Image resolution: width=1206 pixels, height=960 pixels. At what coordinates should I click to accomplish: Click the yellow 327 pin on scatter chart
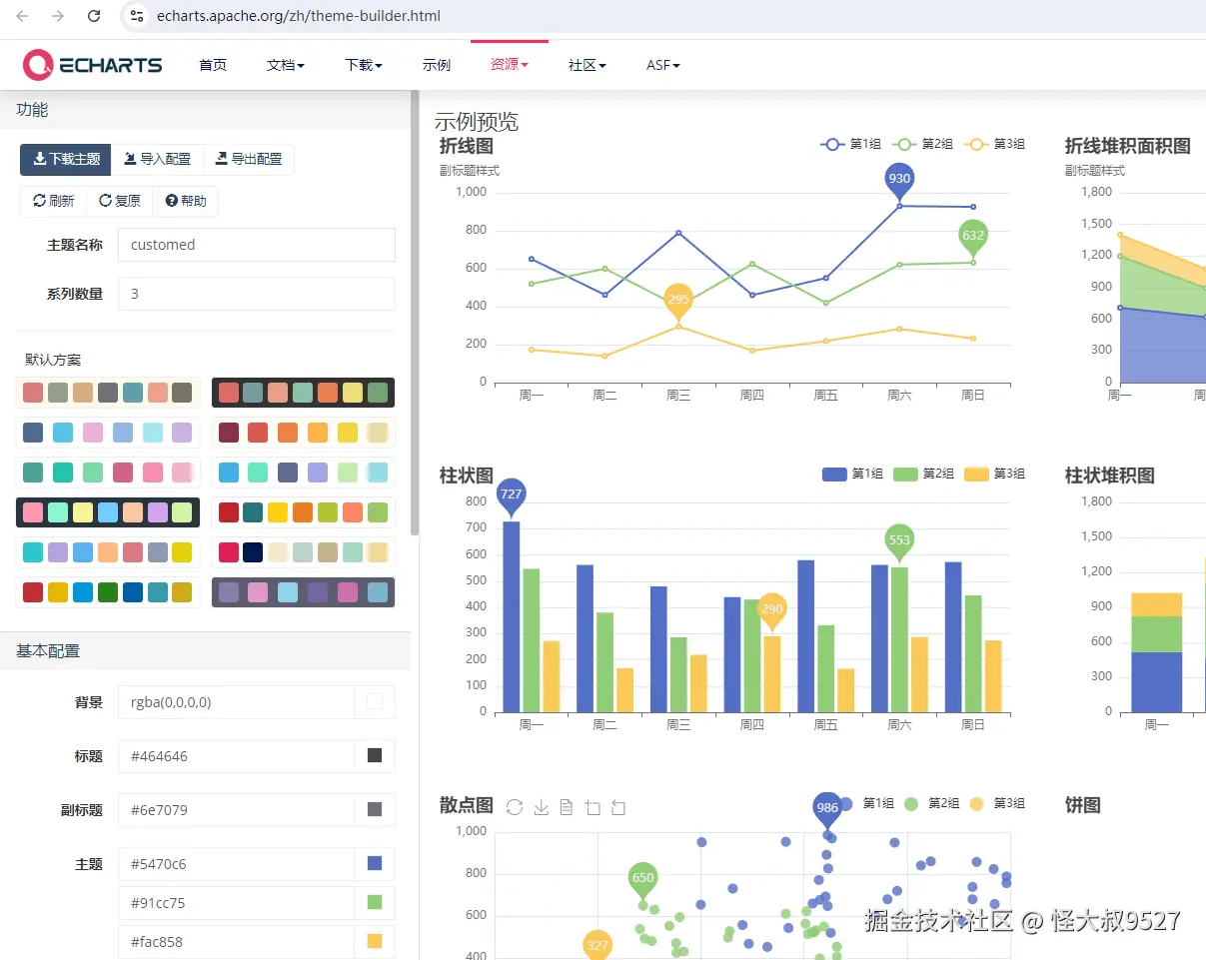[598, 946]
